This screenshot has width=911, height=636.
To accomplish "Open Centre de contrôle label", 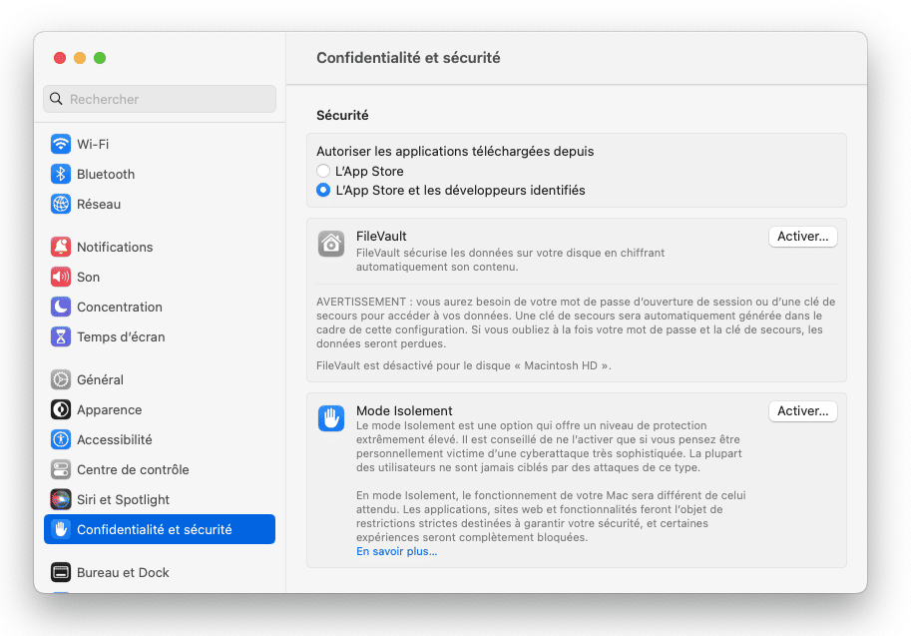I will (x=133, y=469).
